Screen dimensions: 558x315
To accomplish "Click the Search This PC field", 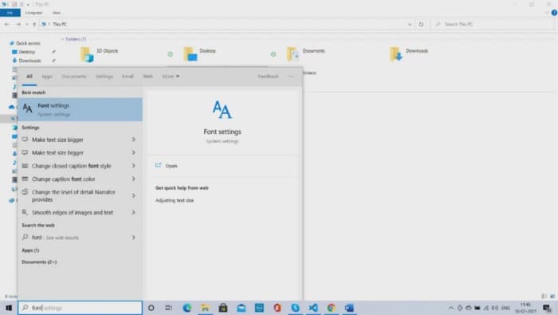I will point(493,24).
